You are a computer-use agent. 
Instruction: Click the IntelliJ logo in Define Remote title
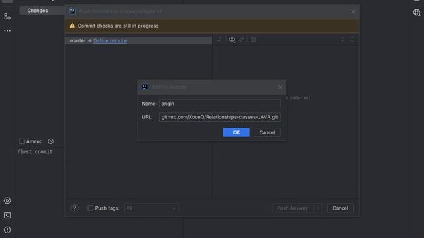[145, 87]
